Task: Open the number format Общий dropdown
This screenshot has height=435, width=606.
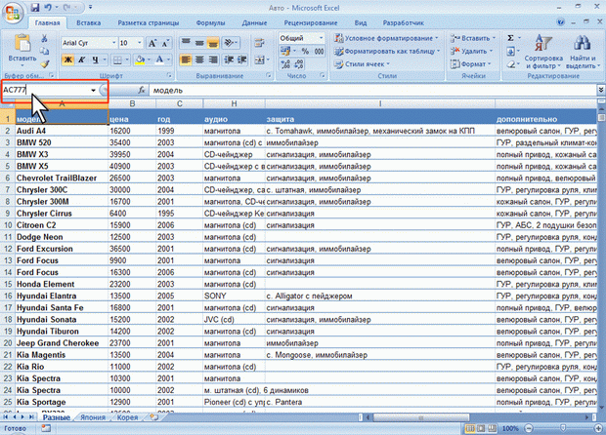Action: pos(321,38)
